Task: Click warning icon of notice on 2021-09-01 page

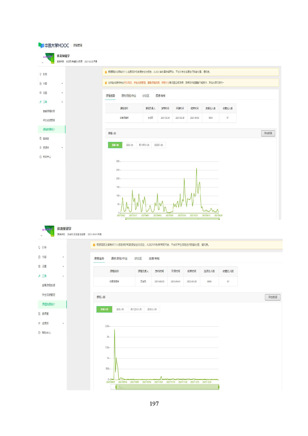Action: pos(94,245)
